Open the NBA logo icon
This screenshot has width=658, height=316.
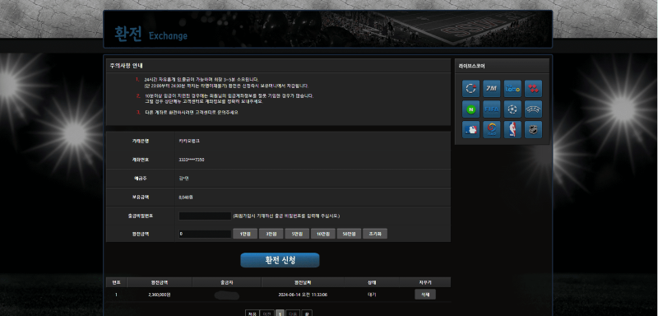512,130
